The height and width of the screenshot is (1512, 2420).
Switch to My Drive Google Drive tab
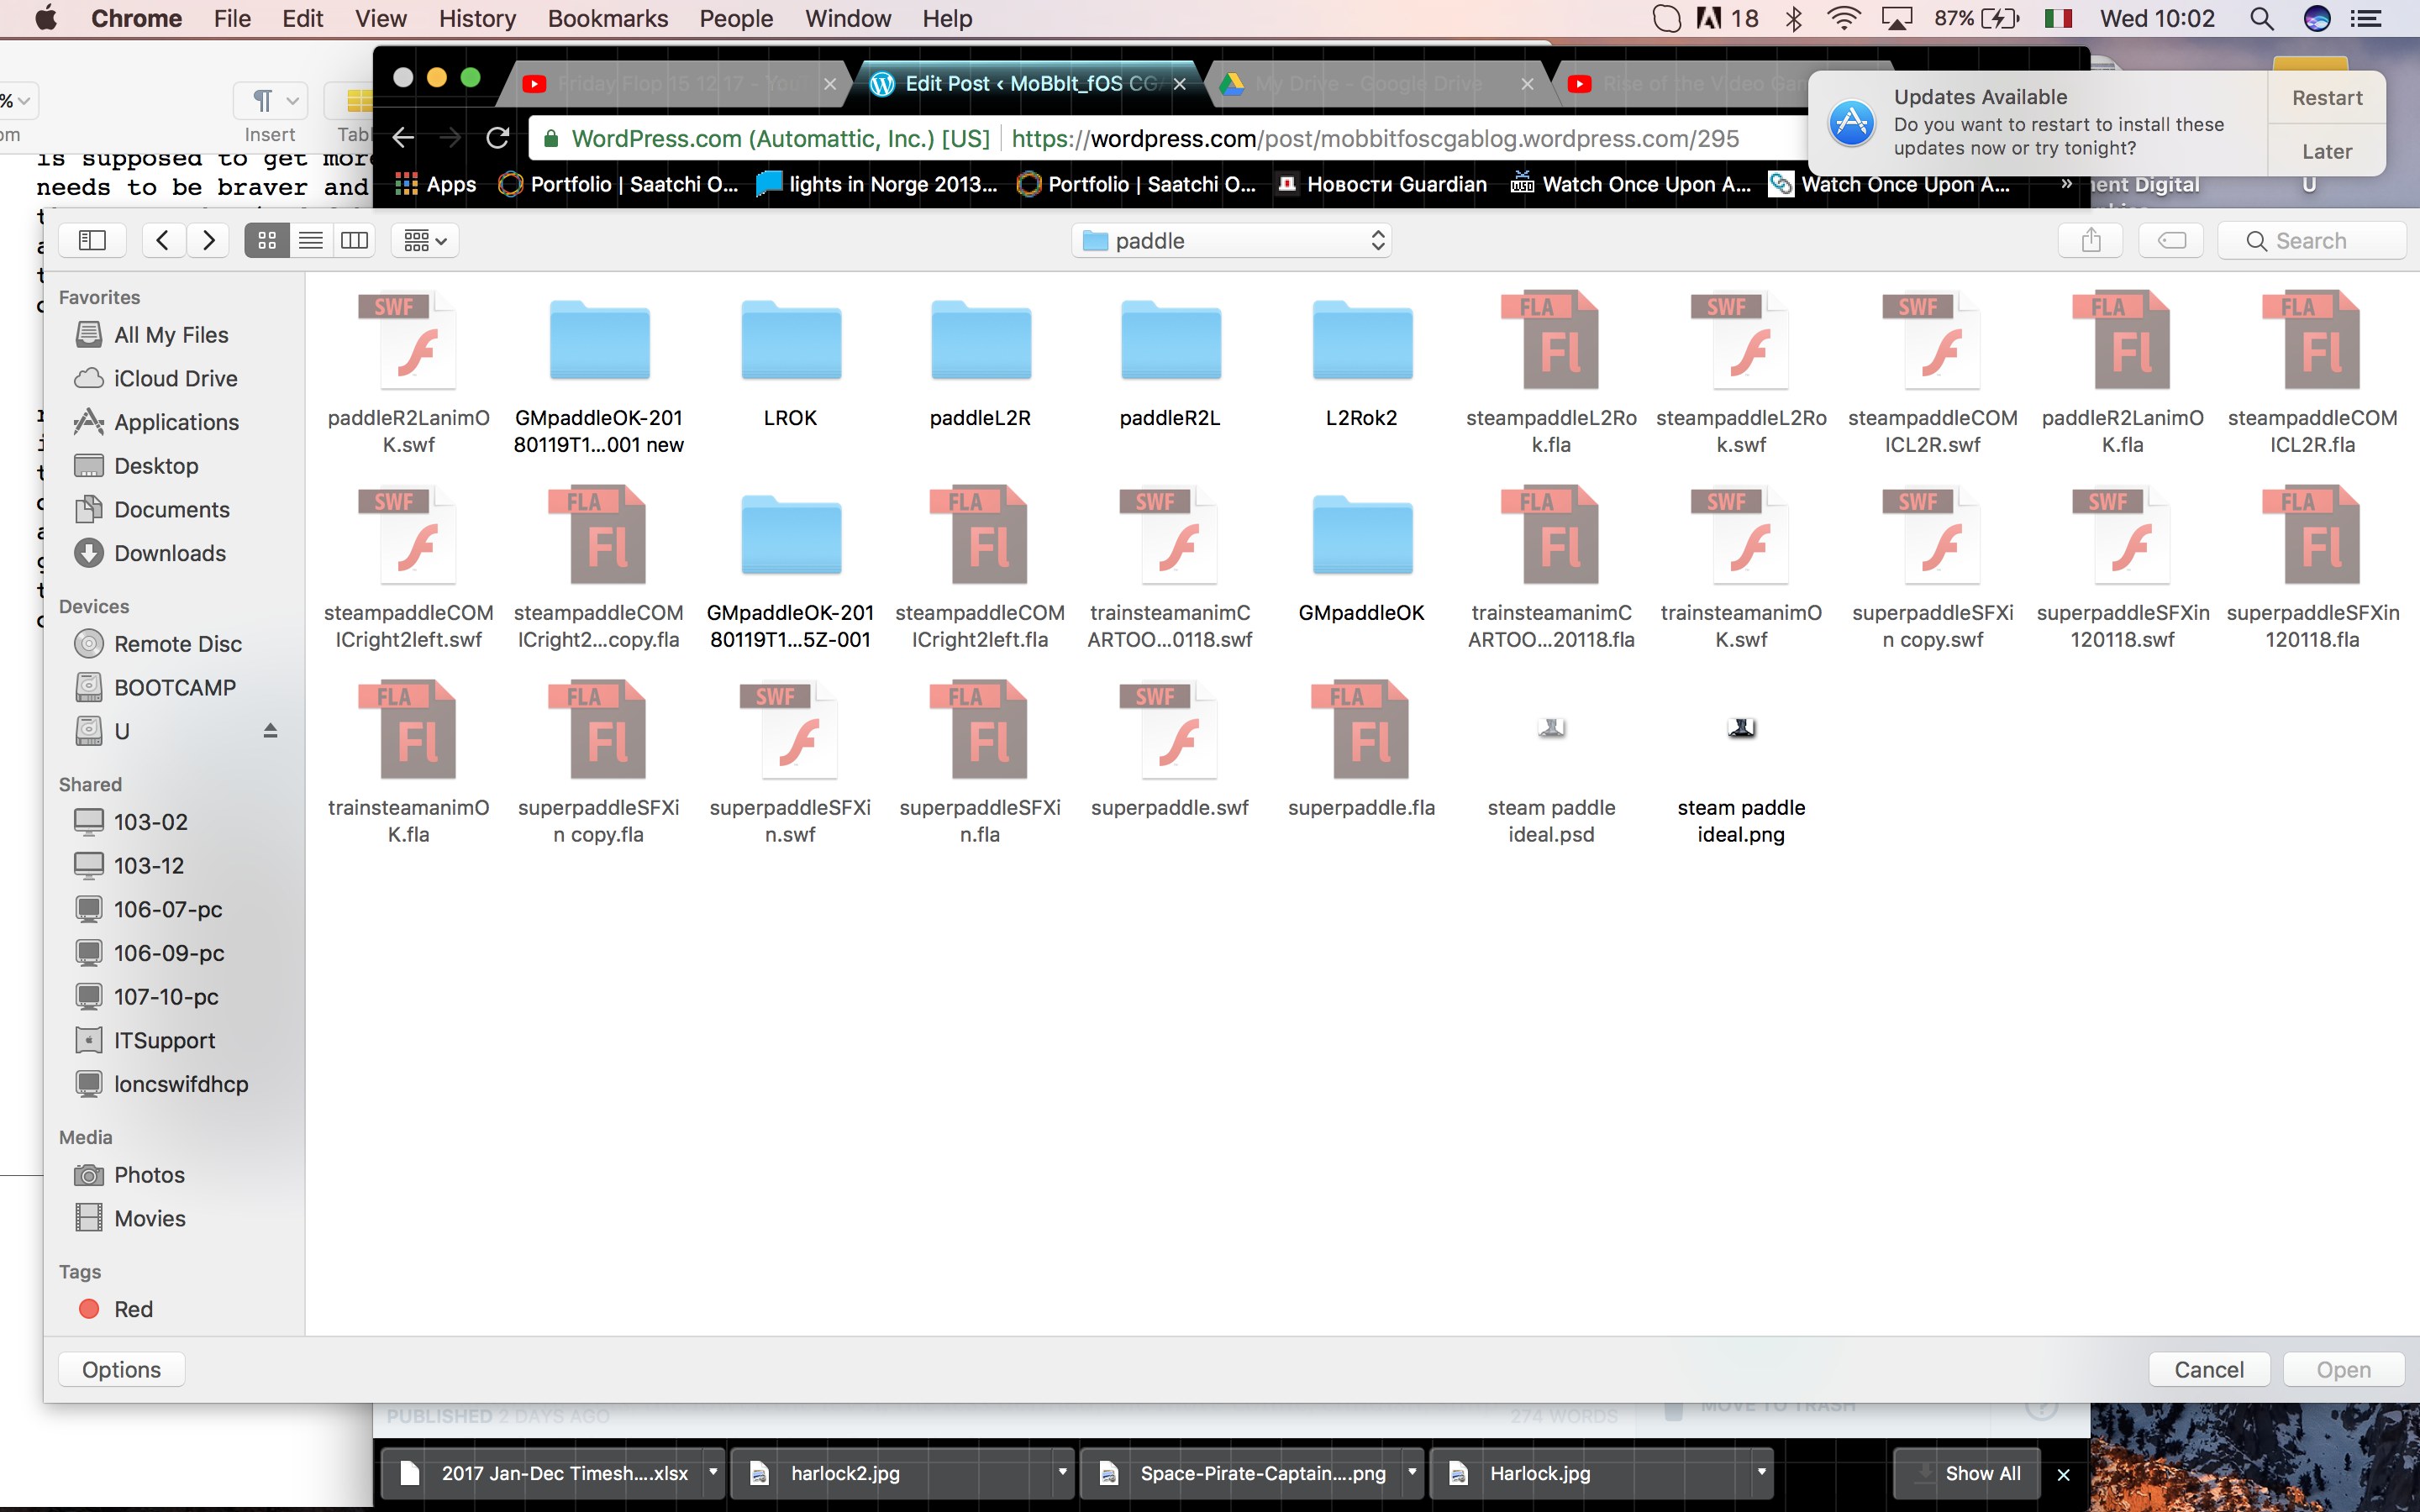click(1368, 84)
